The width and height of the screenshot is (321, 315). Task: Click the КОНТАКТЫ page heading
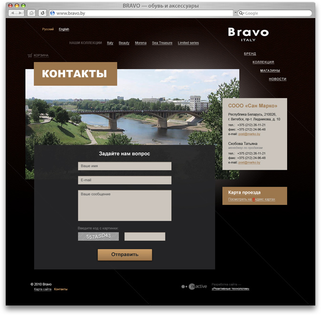click(x=74, y=74)
